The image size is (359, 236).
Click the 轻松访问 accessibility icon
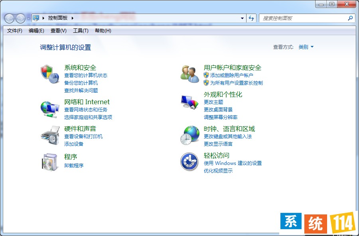tap(189, 162)
